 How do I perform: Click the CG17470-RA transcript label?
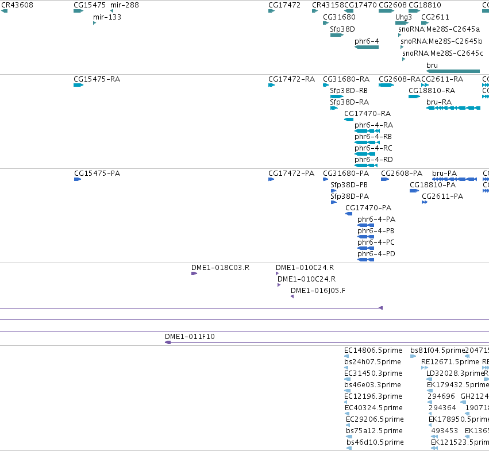[x=367, y=114]
